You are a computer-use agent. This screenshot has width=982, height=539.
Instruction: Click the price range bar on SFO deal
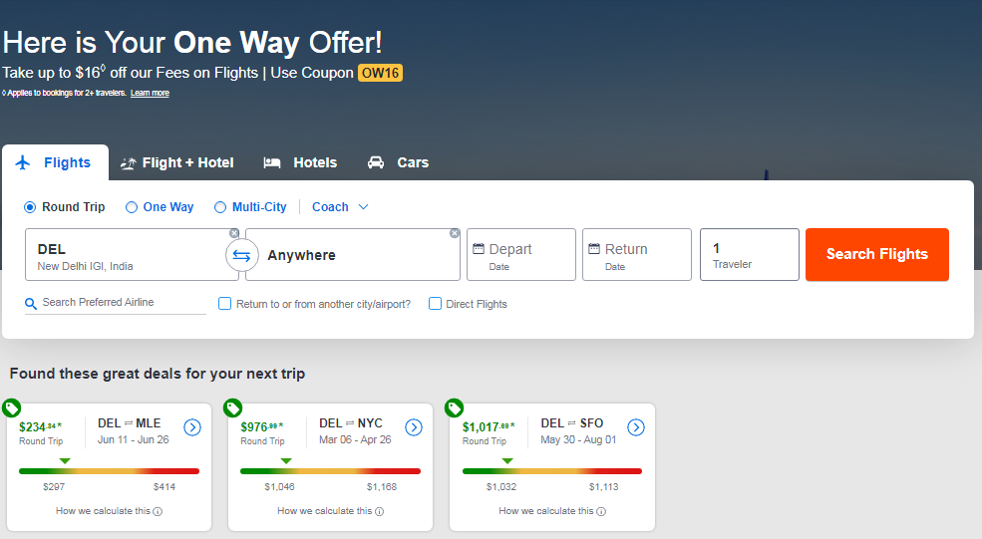point(552,471)
